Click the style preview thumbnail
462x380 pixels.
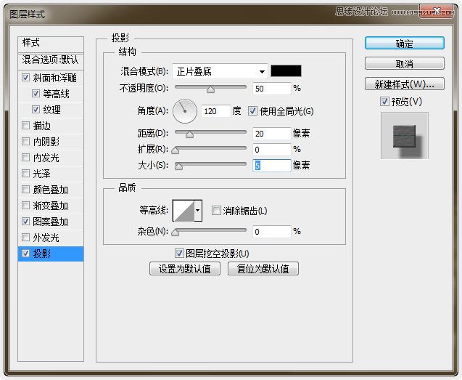[405, 136]
